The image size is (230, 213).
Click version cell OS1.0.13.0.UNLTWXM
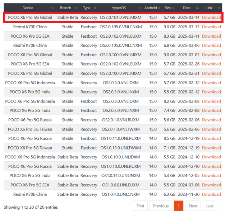[121, 148]
